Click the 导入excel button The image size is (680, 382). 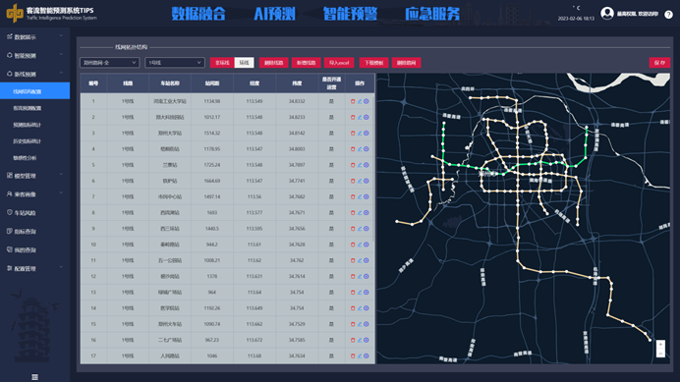339,63
